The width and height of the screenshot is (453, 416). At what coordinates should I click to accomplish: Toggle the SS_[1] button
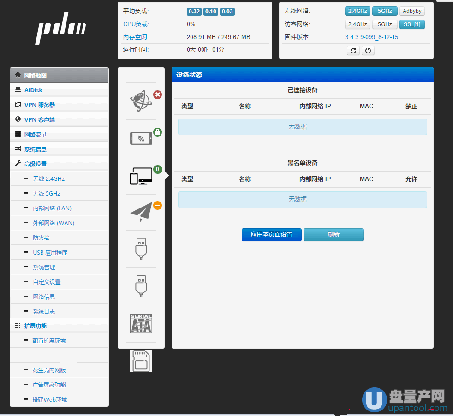(412, 24)
